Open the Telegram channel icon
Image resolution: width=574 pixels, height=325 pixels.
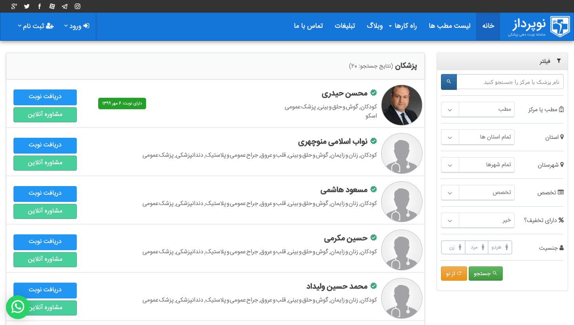coord(65,6)
